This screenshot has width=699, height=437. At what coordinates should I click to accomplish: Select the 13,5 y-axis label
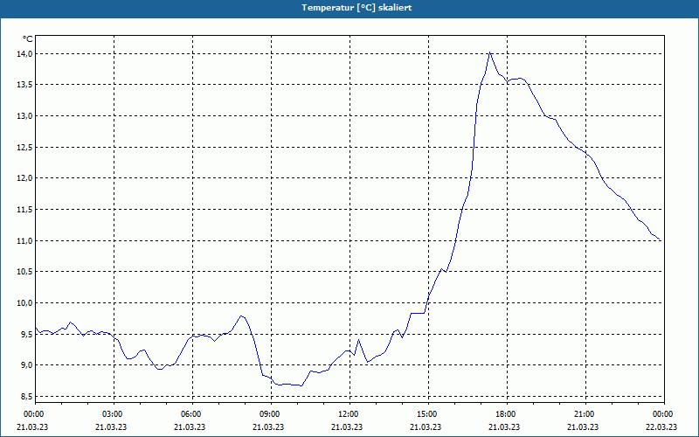pyautogui.click(x=25, y=85)
